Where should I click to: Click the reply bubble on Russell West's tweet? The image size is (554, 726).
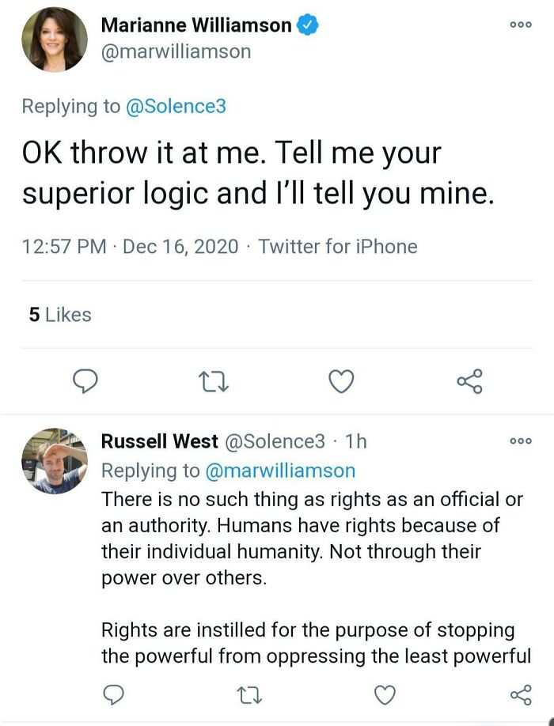[115, 695]
